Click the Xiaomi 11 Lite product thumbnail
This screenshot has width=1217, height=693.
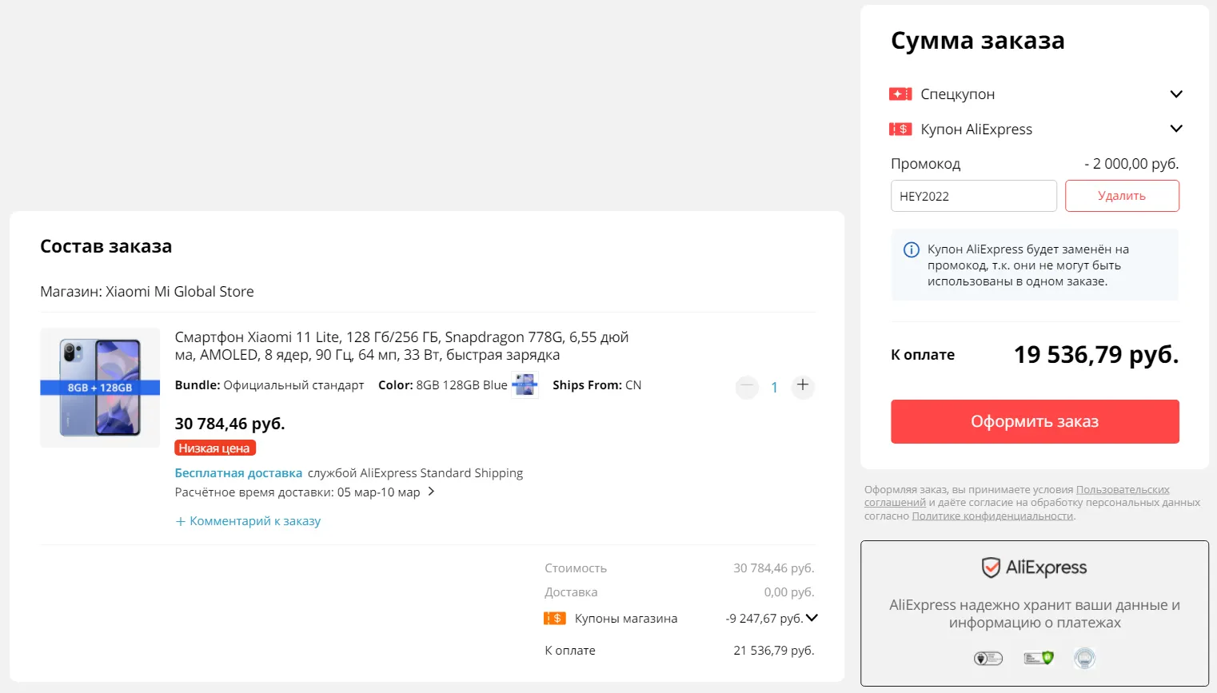[x=100, y=388]
